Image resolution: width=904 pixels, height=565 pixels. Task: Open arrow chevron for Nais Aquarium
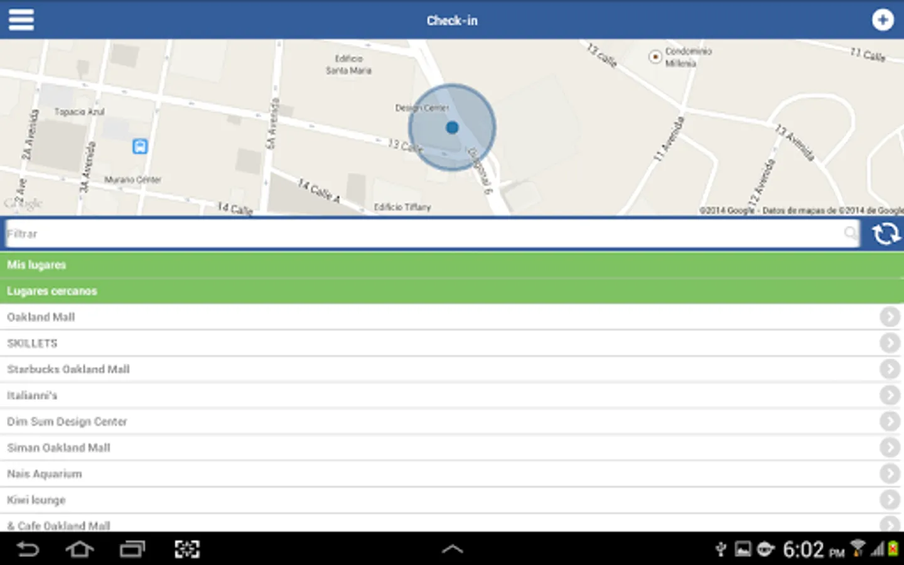click(x=890, y=473)
